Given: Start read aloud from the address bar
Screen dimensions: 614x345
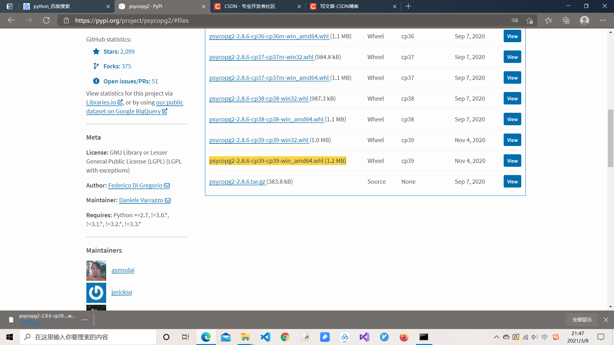Looking at the screenshot, I should click(x=515, y=20).
